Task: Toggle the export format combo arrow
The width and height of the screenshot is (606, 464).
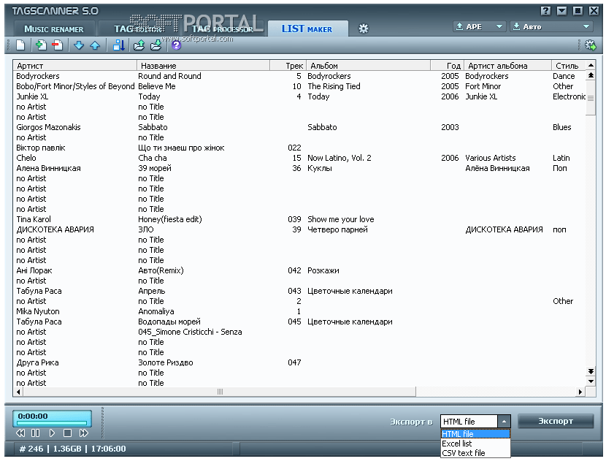Action: click(504, 422)
